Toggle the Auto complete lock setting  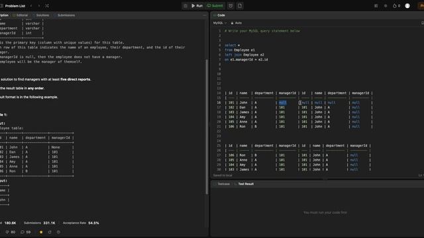(237, 23)
